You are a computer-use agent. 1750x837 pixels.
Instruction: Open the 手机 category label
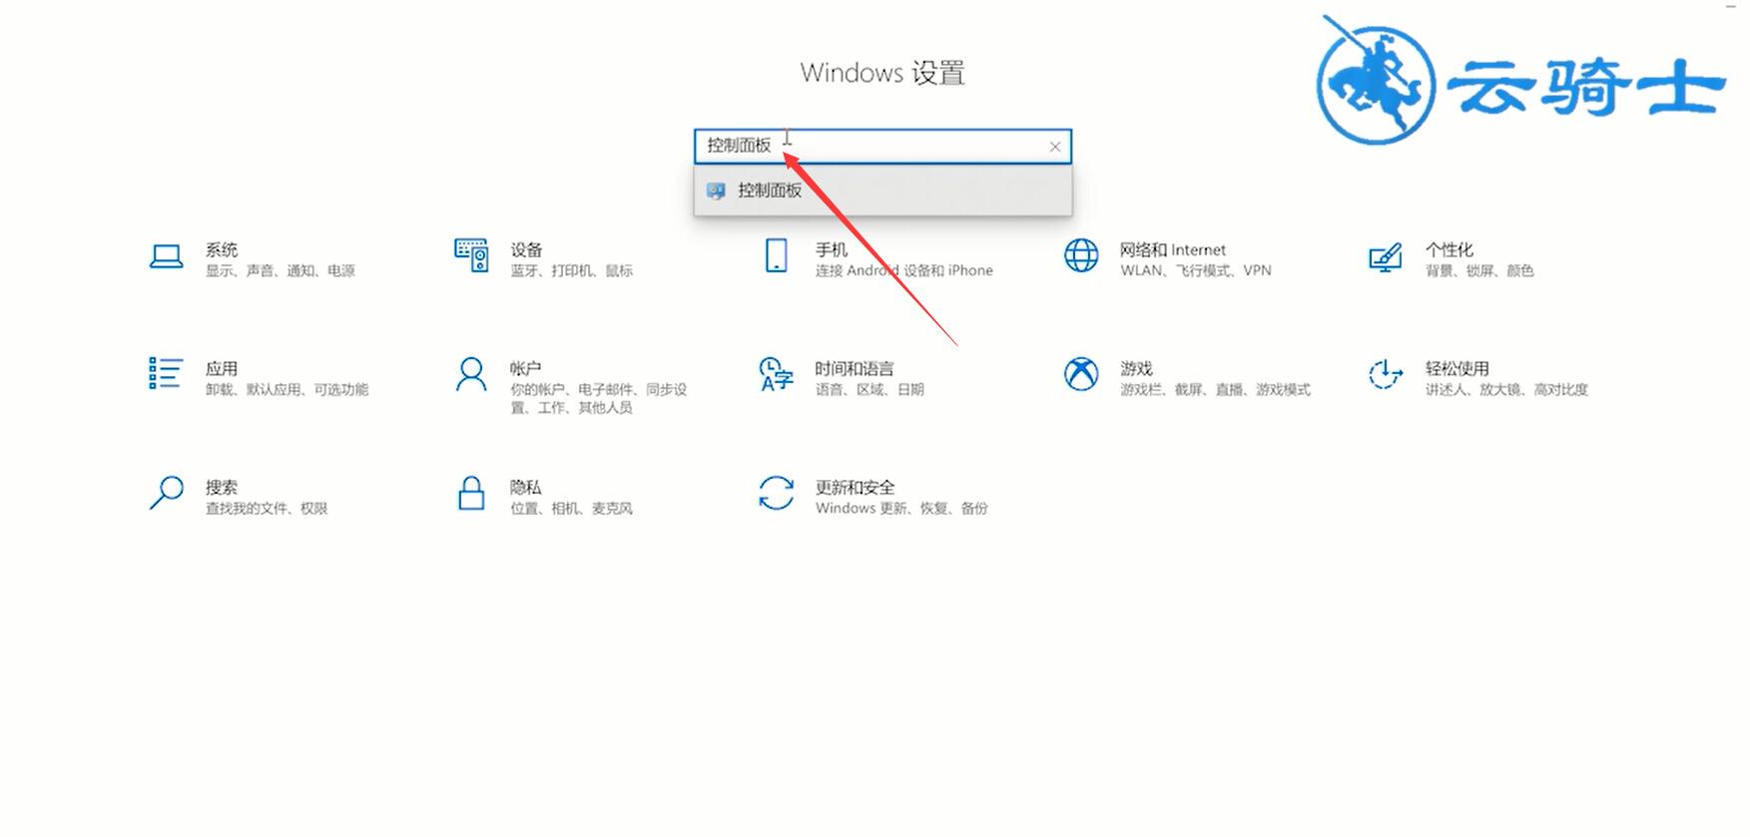[832, 249]
